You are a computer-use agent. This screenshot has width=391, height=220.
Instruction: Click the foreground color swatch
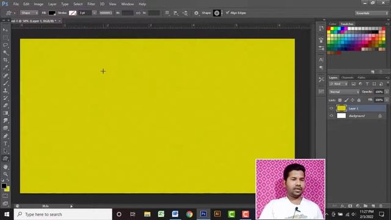point(4,186)
